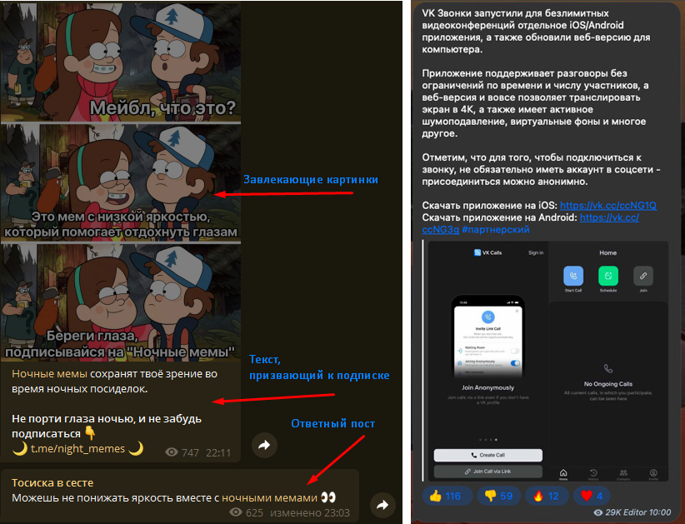
Task: Click the forward arrow beside the night memes post
Action: 264,445
